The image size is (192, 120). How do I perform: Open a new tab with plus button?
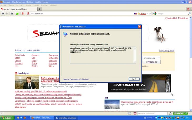tap(39, 9)
